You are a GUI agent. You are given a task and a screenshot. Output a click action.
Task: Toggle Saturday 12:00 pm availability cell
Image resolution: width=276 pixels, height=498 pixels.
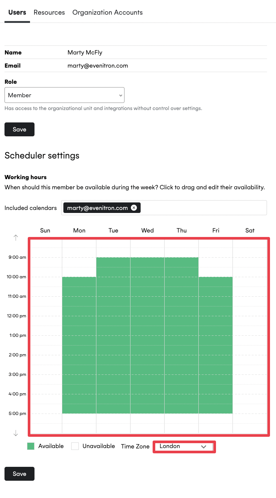pos(250,321)
